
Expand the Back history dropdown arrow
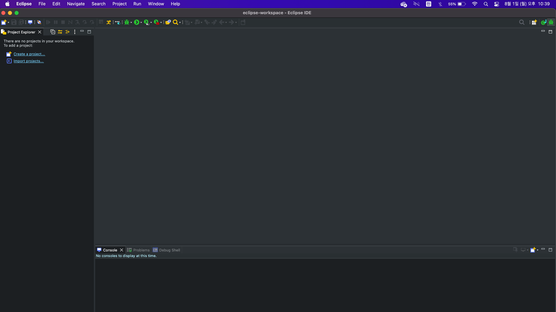(226, 23)
